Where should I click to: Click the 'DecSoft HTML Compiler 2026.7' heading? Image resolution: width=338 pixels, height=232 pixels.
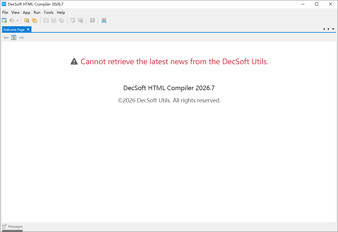(x=169, y=88)
